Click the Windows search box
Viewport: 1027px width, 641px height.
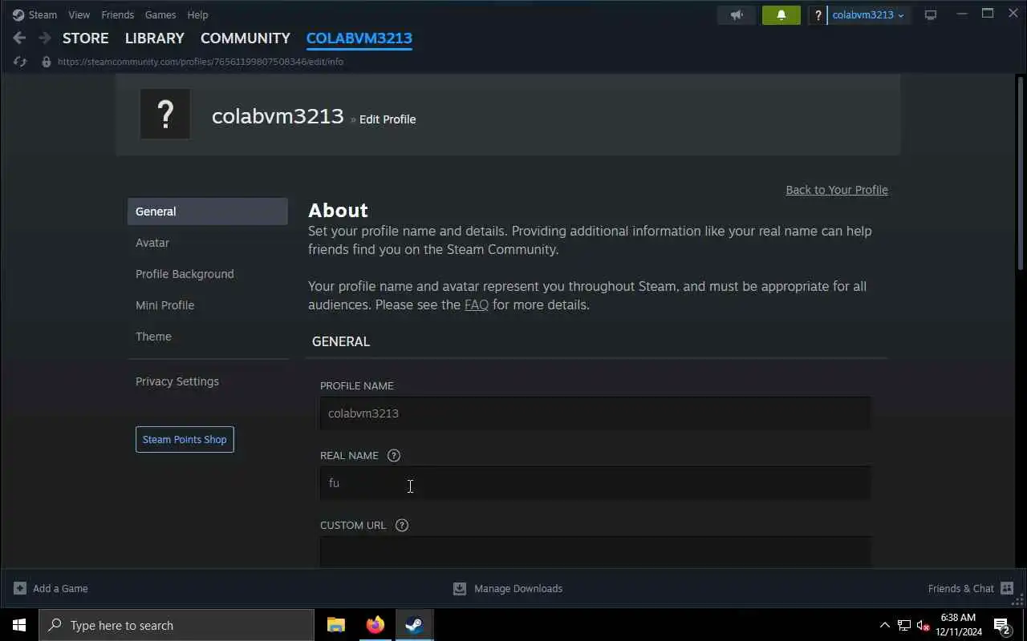[x=177, y=625]
